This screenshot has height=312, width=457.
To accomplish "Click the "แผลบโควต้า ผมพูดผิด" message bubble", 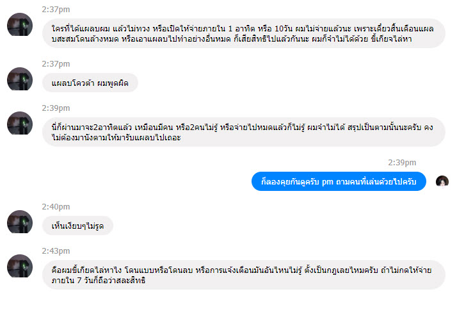I will 90,83.
